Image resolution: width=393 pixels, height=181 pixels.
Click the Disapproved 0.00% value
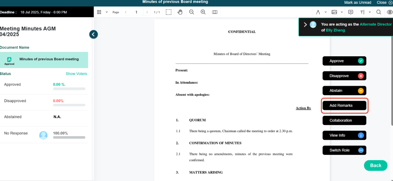[x=58, y=101]
